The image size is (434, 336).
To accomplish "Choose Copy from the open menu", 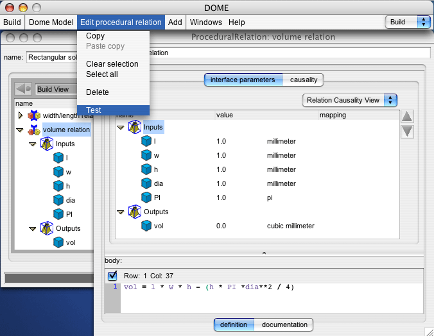I will pyautogui.click(x=113, y=36).
